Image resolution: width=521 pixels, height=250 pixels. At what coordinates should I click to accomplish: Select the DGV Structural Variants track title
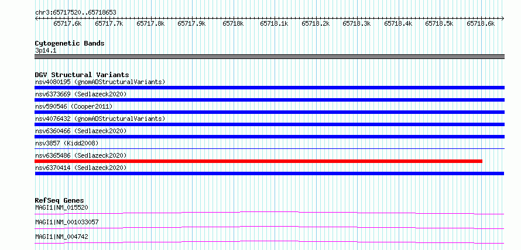[x=82, y=75]
